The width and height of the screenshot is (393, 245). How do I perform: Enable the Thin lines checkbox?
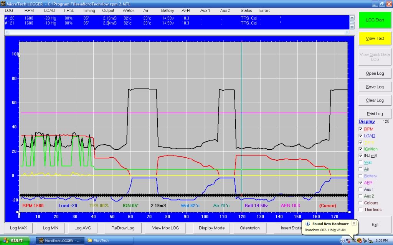pos(360,210)
